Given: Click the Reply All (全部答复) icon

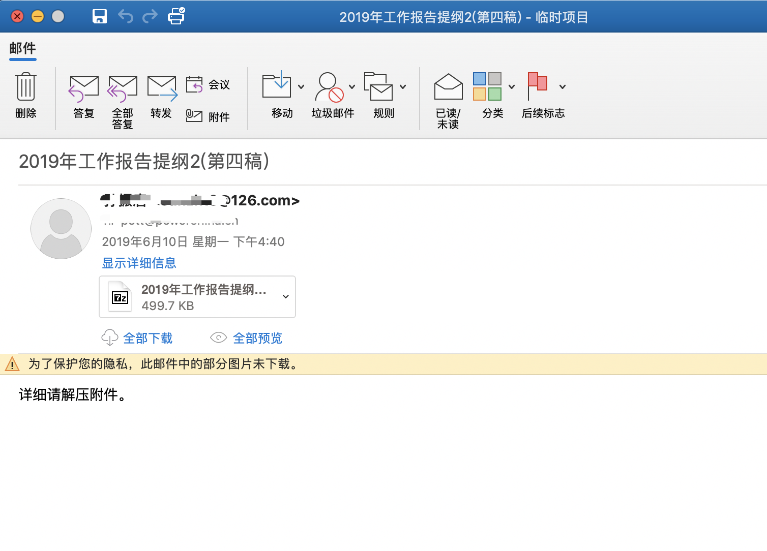Looking at the screenshot, I should (x=123, y=88).
